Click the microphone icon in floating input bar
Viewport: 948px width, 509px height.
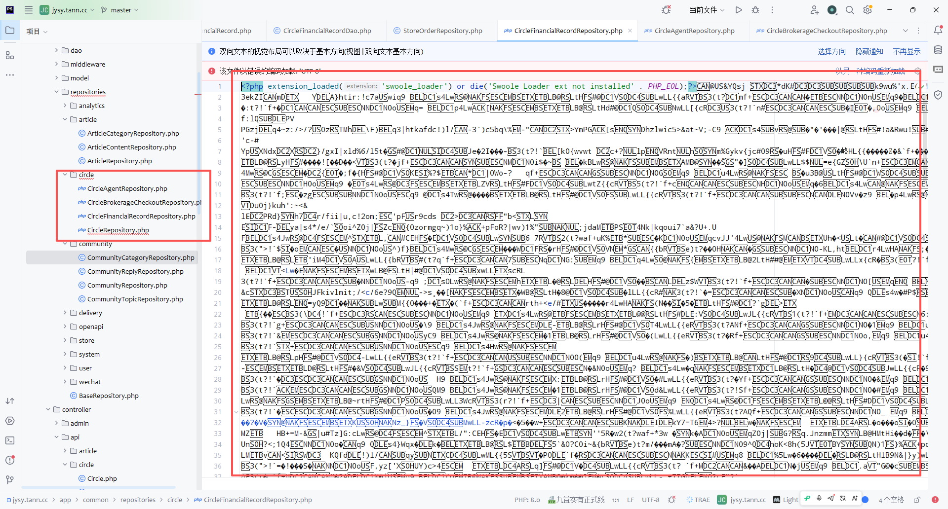[819, 499]
